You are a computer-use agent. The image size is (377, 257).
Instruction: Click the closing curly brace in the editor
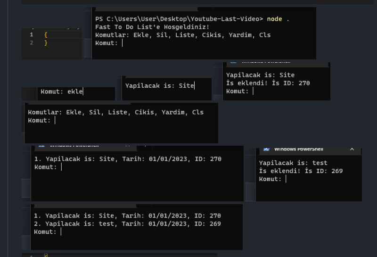point(46,43)
